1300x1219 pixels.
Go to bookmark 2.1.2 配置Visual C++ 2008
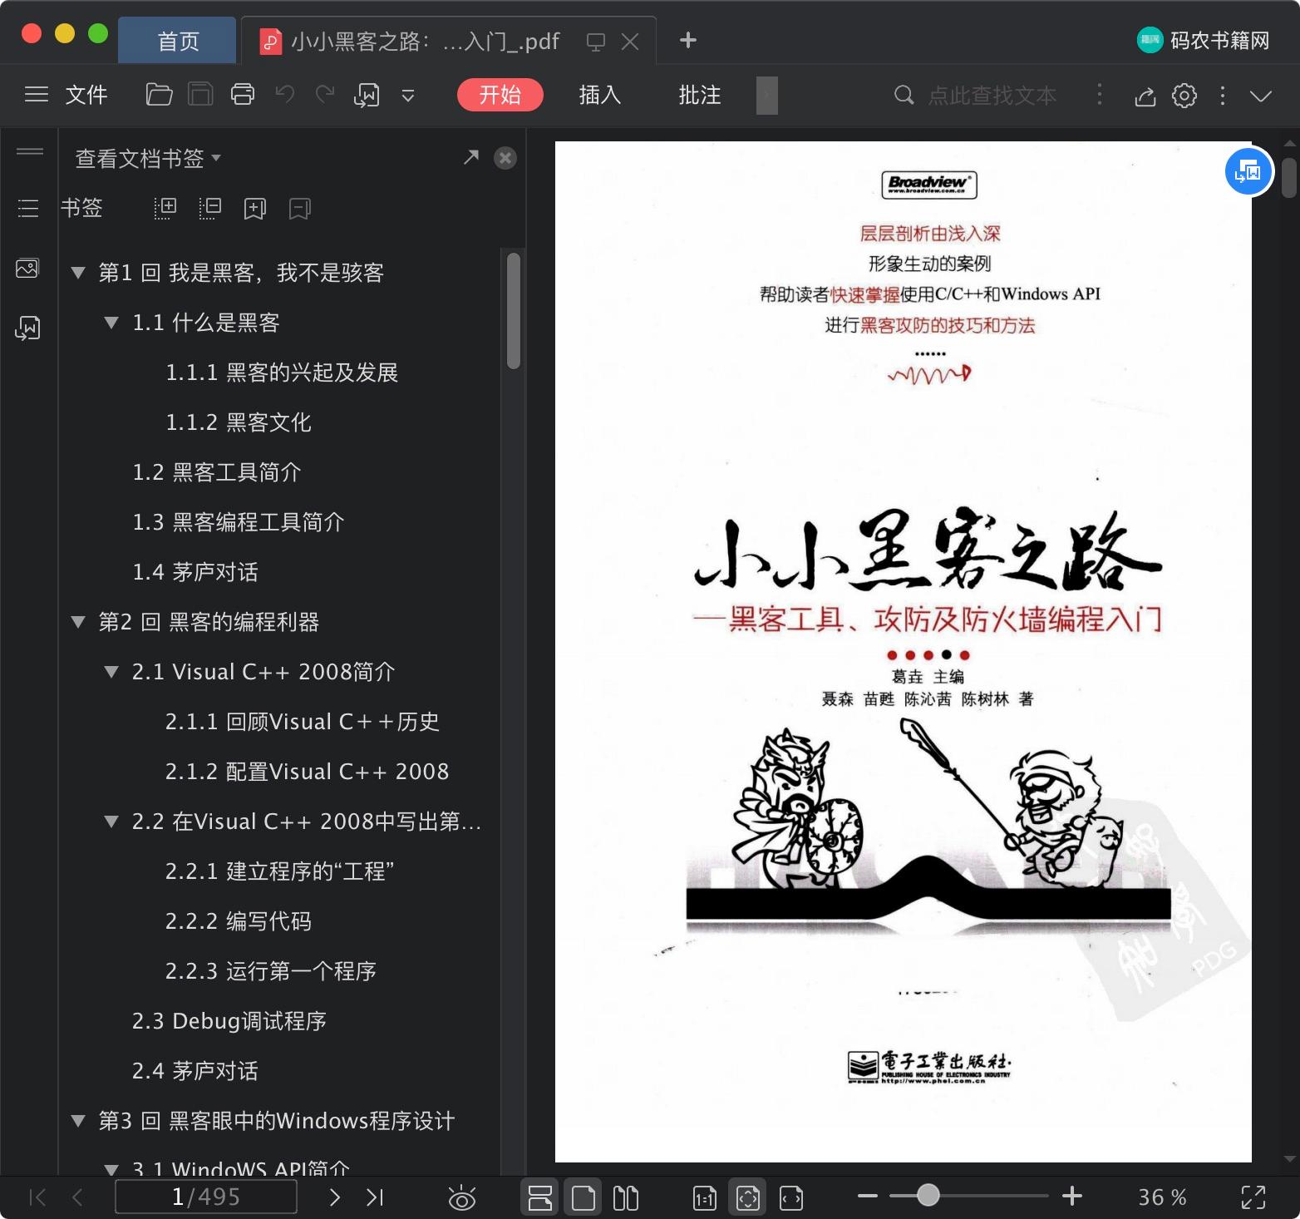pyautogui.click(x=307, y=772)
